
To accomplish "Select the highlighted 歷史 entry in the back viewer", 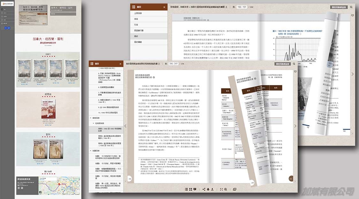I will pyautogui.click(x=149, y=36).
